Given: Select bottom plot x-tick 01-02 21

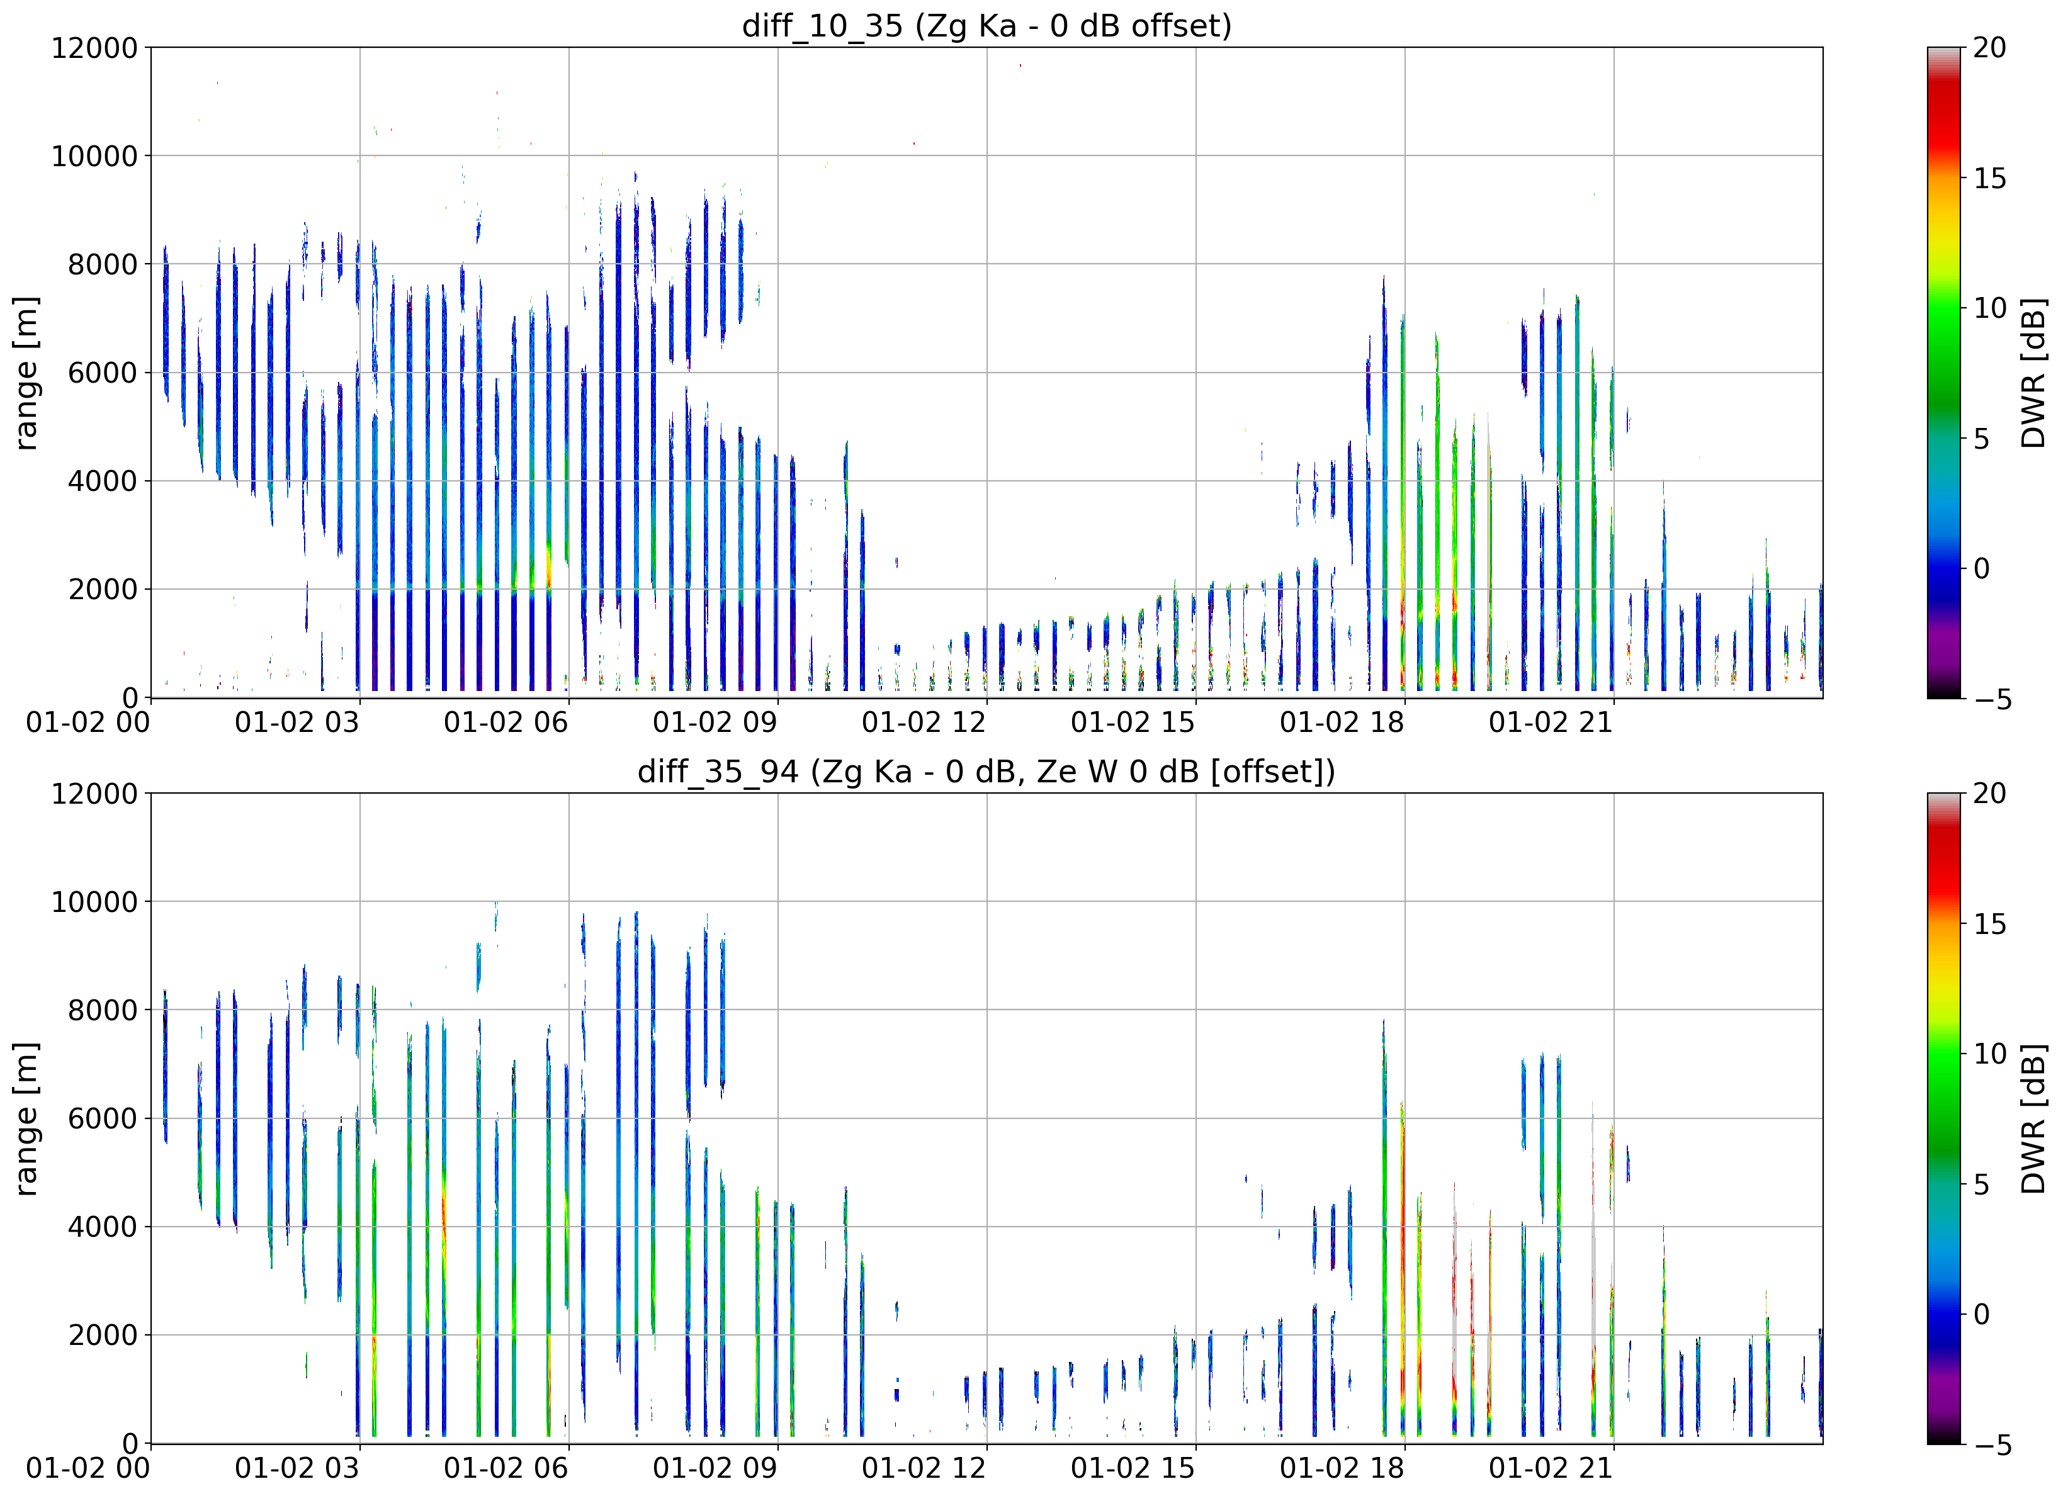Looking at the screenshot, I should point(1551,1468).
